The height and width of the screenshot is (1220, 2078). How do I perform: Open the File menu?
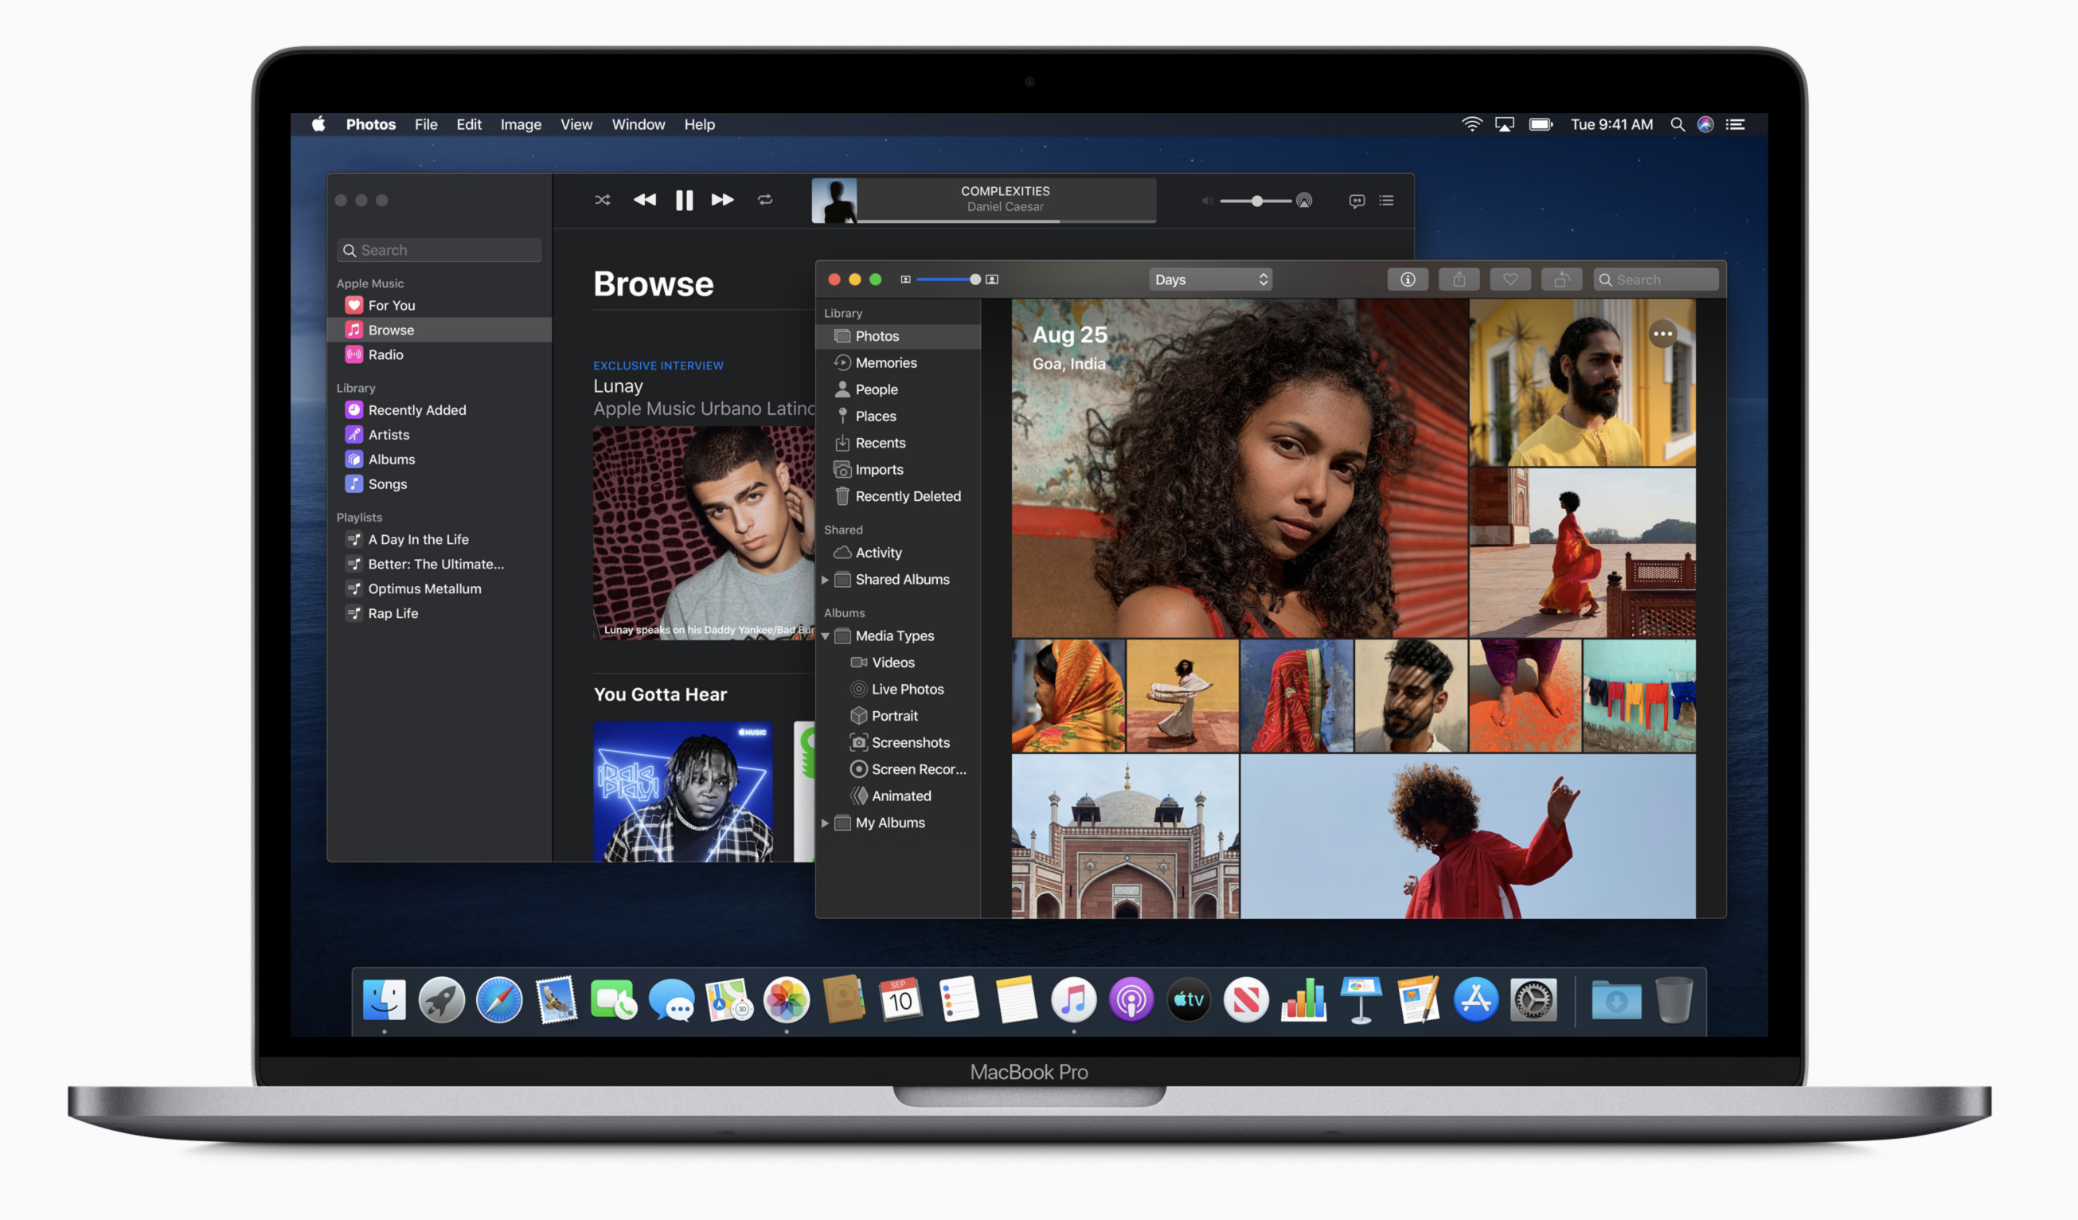click(425, 124)
